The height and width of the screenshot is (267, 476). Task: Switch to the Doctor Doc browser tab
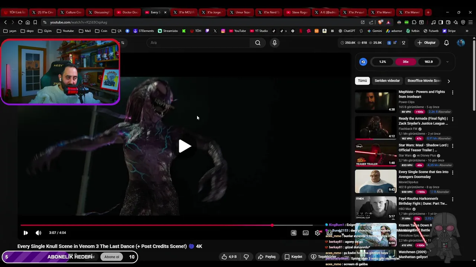tap(128, 12)
